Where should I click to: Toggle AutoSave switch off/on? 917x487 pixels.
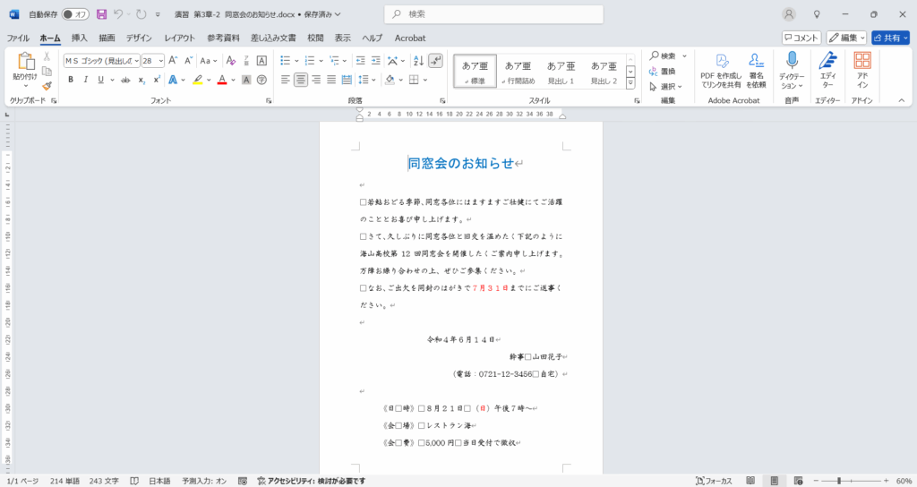tap(75, 14)
